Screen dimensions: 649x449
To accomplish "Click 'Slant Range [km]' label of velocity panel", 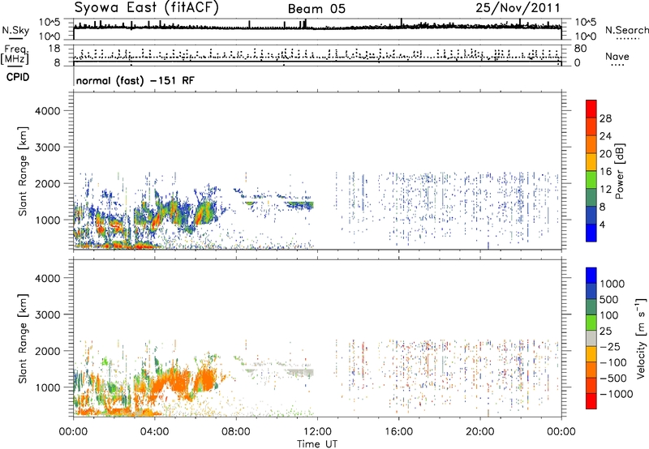I will coord(23,339).
